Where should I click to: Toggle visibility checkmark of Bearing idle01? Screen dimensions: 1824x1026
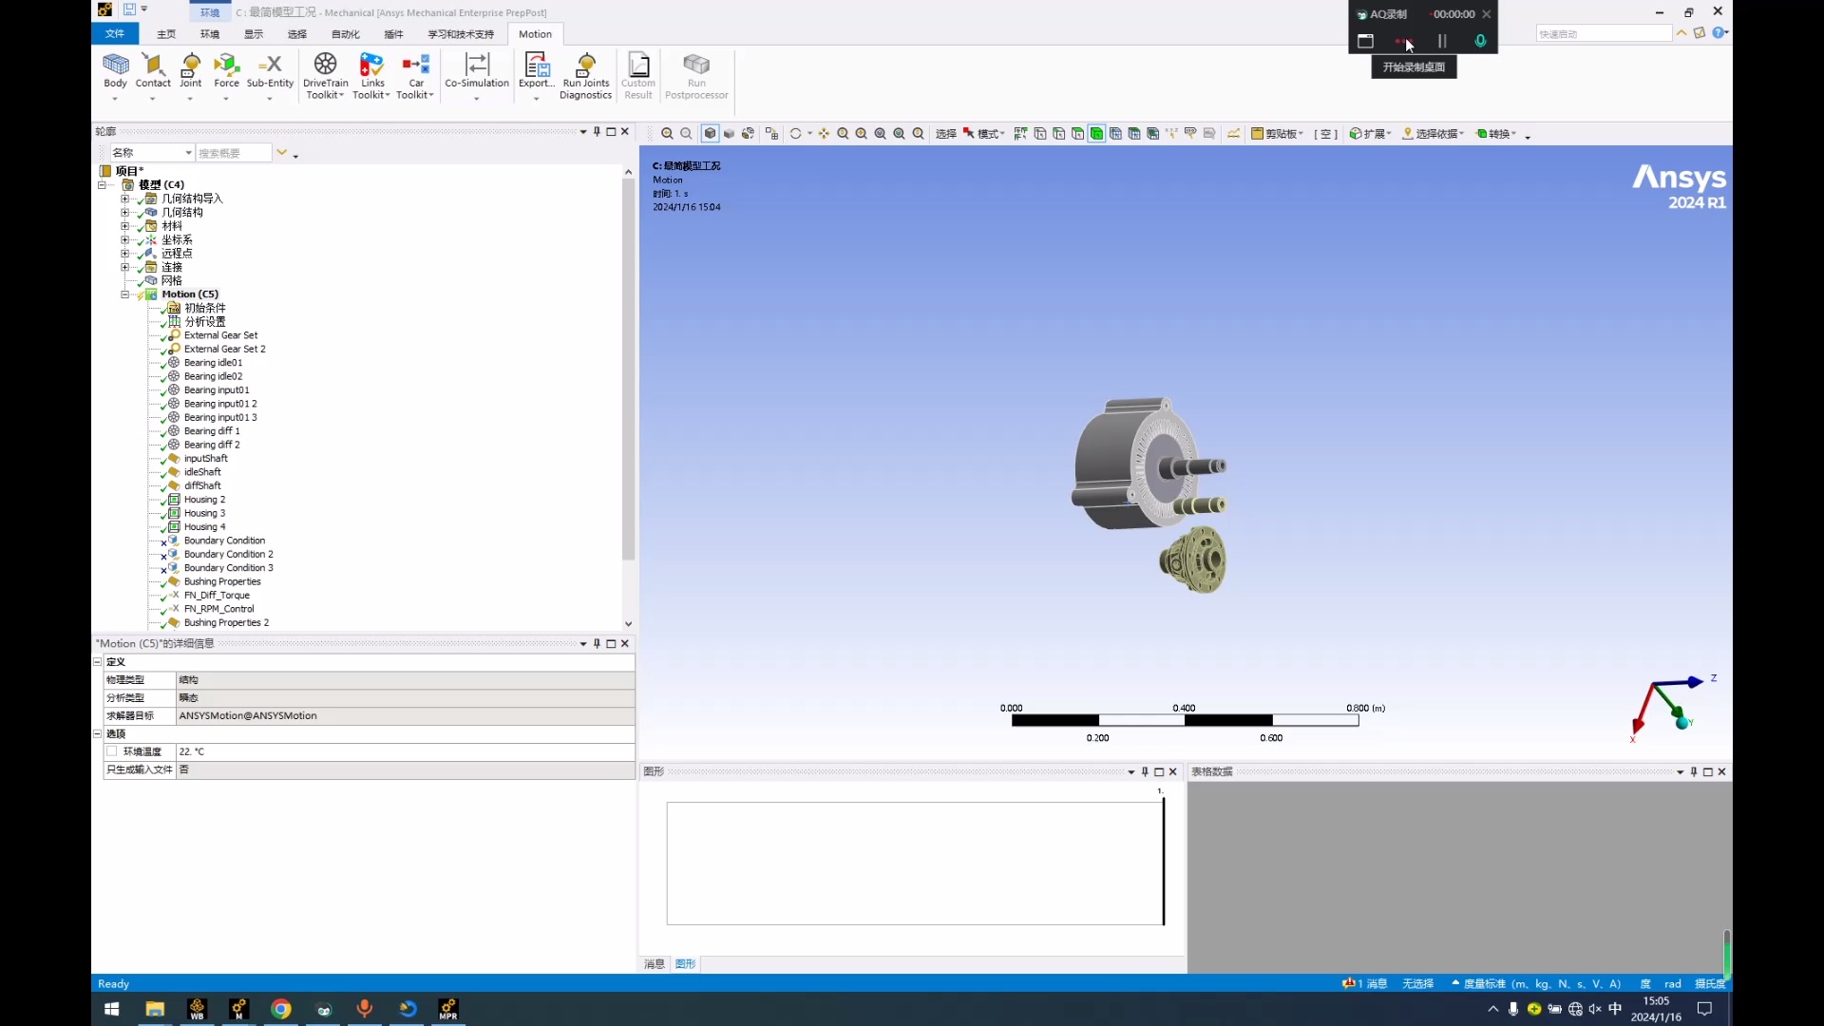click(x=163, y=363)
